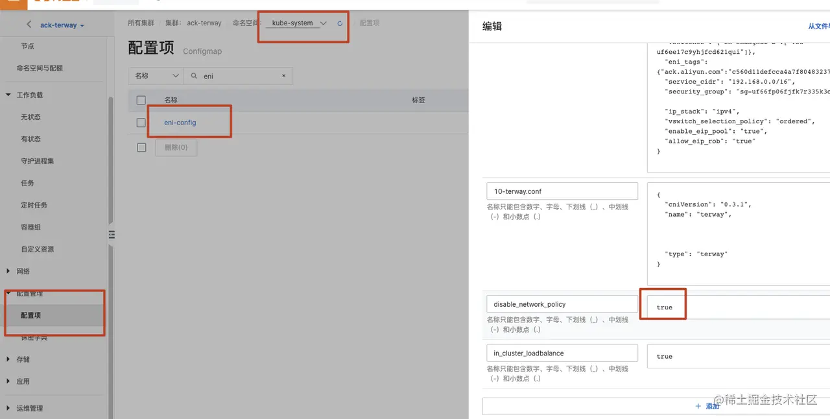Click the sidebar collapse handle icon
The height and width of the screenshot is (419, 830).
(x=112, y=235)
